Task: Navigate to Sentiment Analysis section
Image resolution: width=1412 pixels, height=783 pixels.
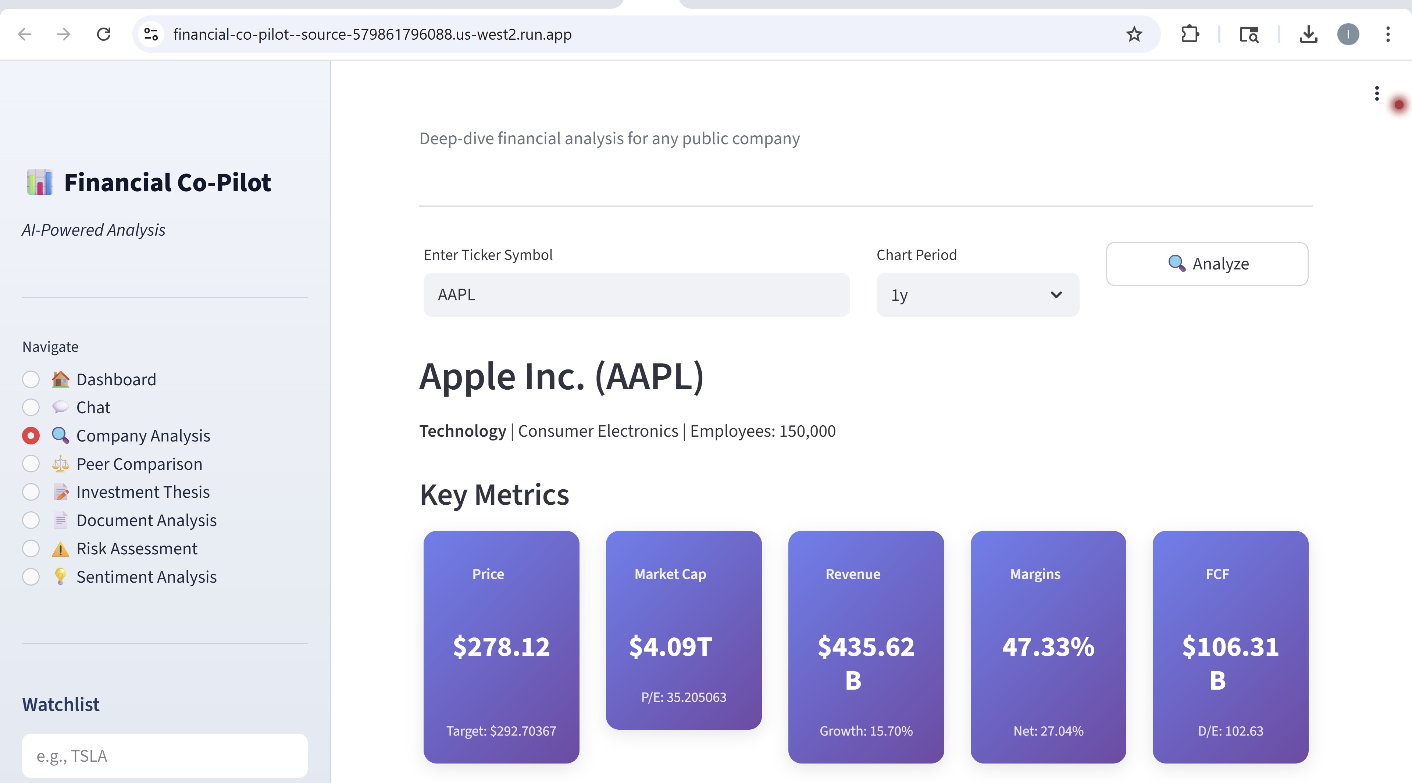Action: pos(146,577)
